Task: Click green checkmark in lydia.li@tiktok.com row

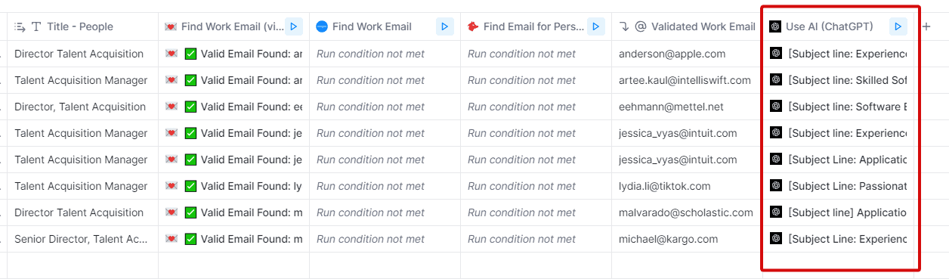Action: [190, 186]
